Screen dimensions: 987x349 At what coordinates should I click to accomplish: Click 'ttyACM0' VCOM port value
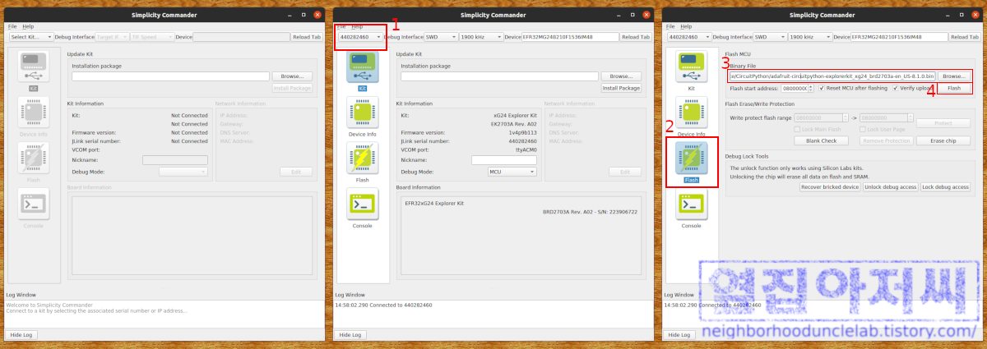click(x=525, y=150)
